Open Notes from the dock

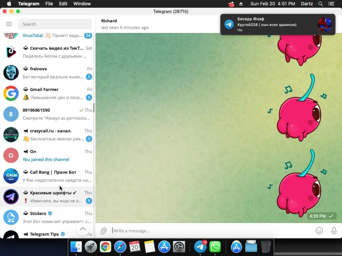[149, 247]
